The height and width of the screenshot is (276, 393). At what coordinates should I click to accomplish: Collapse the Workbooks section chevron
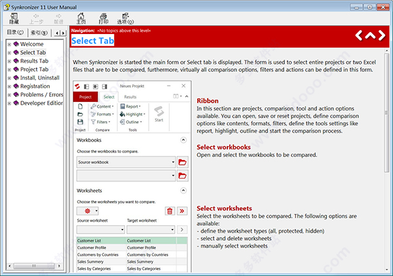(183, 140)
